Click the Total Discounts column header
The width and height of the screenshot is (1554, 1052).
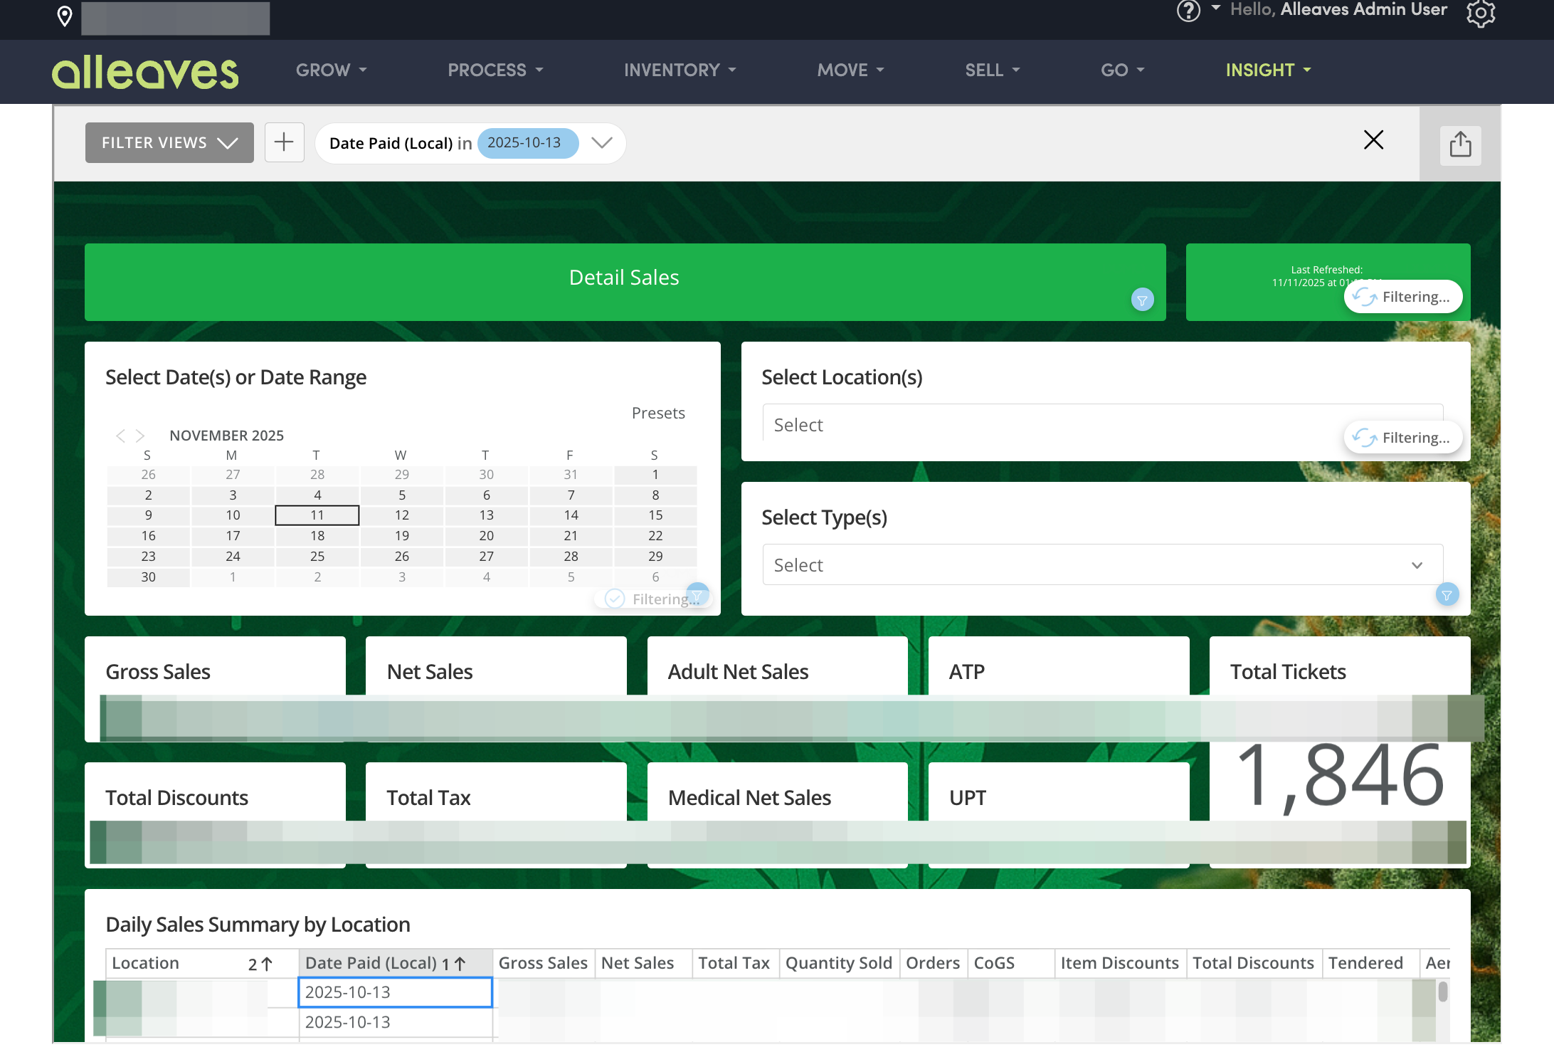(x=1253, y=963)
